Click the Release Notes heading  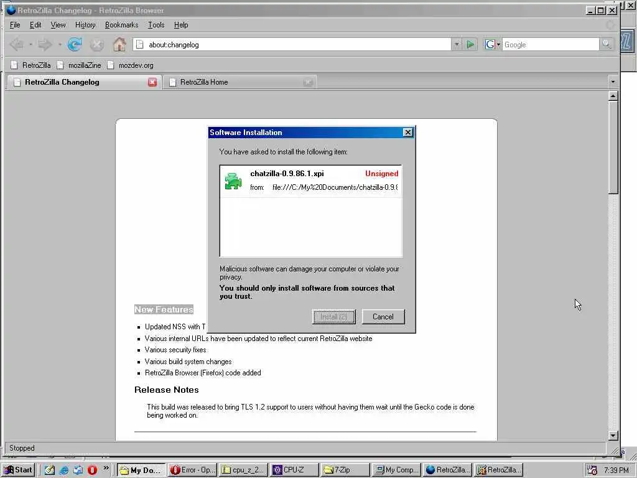point(167,390)
